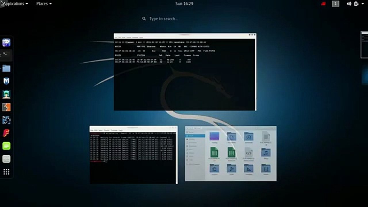The image size is (368, 207).
Task: Switch to the workspace thumbnail on right edge
Action: point(364,45)
